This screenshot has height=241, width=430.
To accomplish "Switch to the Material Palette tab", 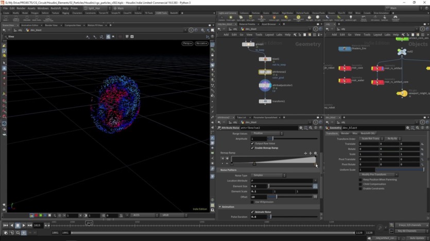I will click(x=247, y=24).
